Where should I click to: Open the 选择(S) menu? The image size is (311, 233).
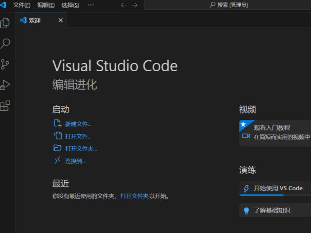70,5
